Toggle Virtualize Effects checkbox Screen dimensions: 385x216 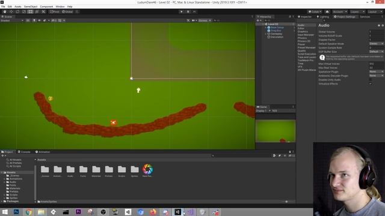tap(371, 84)
